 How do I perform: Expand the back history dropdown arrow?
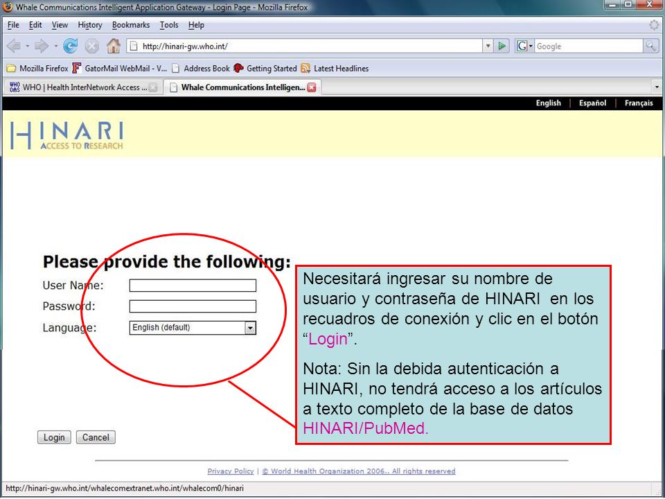(x=28, y=46)
